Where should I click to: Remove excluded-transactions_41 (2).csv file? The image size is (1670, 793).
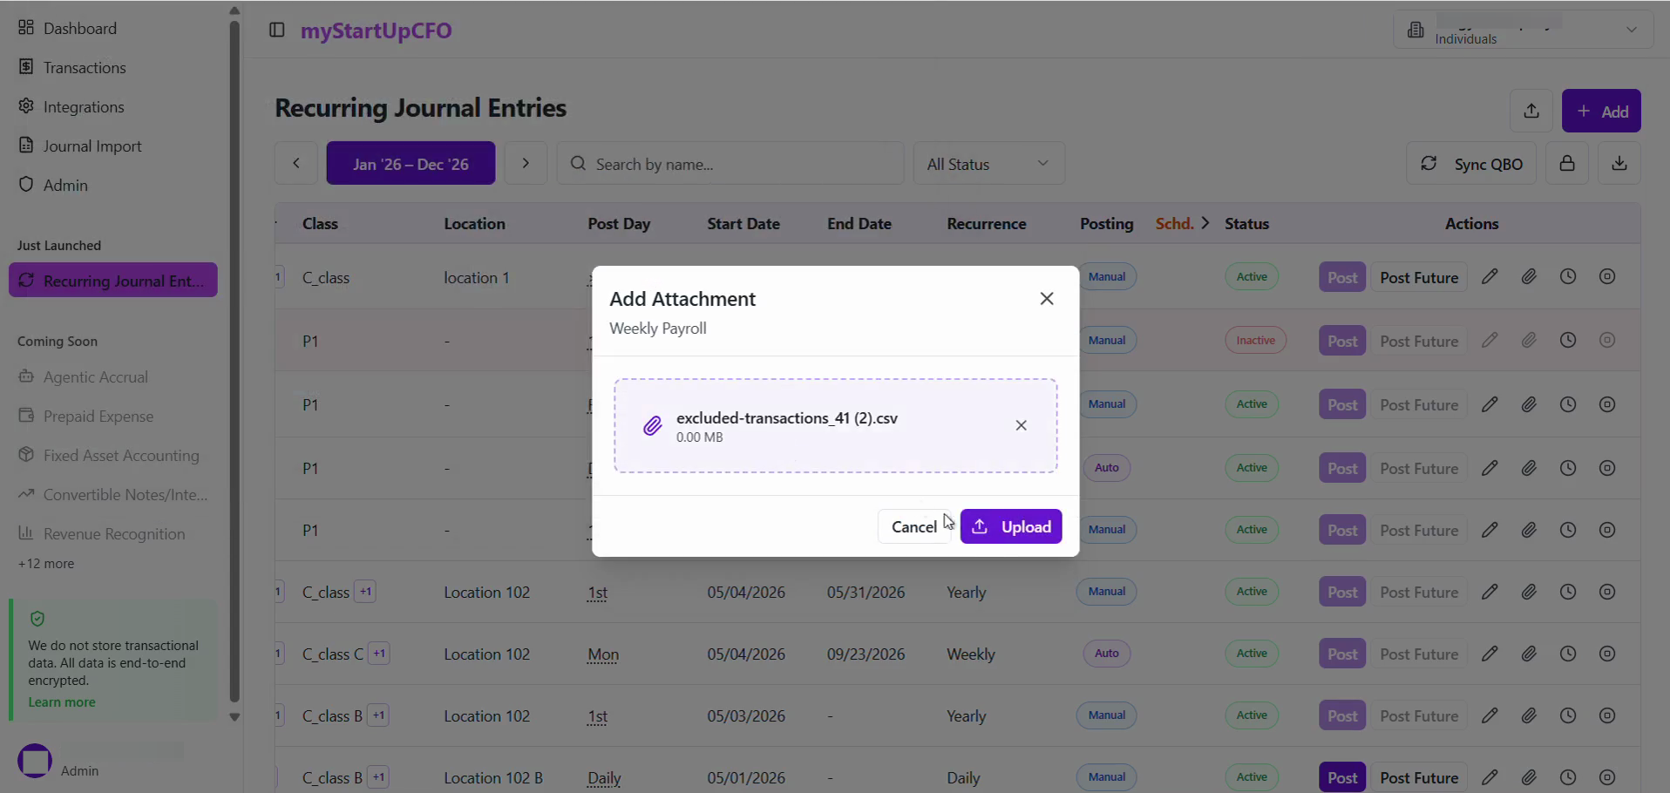pyautogui.click(x=1021, y=425)
